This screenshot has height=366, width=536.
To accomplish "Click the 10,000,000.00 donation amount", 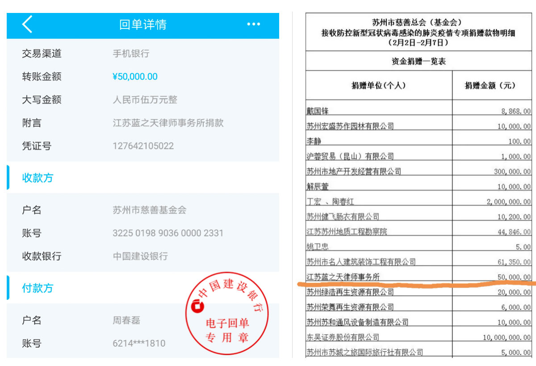I will click(x=507, y=337).
